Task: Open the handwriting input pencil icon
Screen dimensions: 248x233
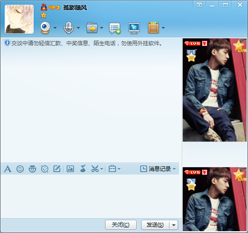Action: (x=57, y=169)
